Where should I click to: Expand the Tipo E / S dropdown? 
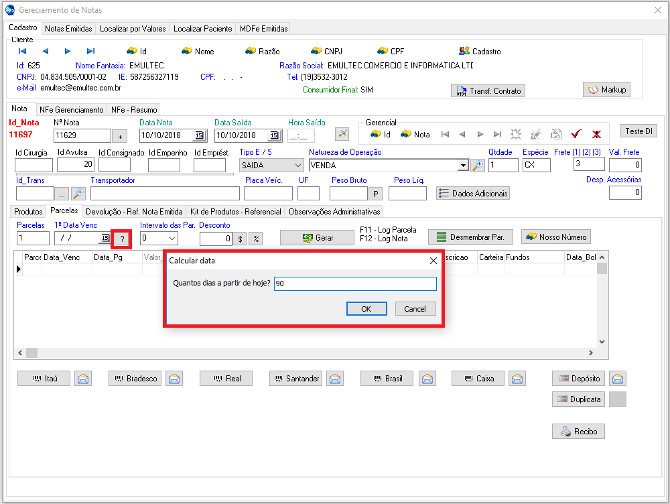point(297,166)
